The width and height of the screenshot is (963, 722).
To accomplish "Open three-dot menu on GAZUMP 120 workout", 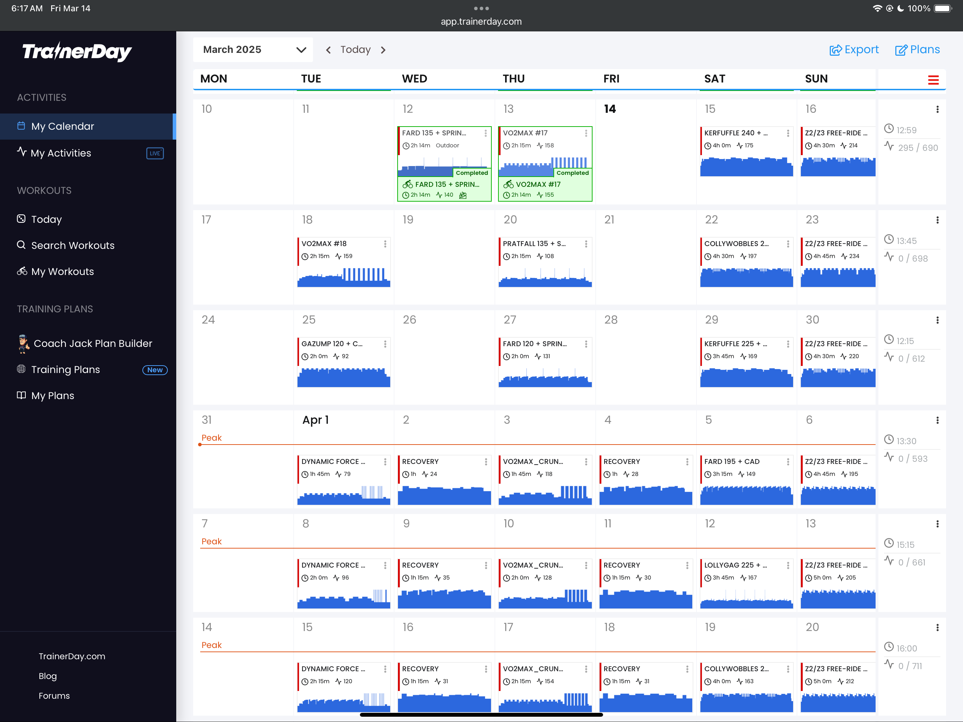I will pyautogui.click(x=385, y=344).
